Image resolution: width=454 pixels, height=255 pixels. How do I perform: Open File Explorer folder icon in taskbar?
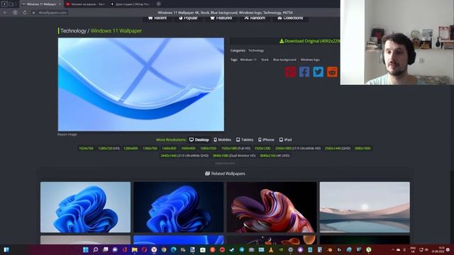135,250
